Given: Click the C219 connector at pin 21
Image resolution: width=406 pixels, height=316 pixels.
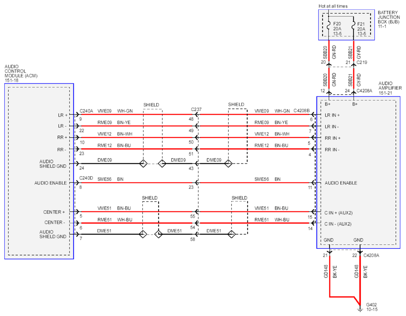Looking at the screenshot, I should [x=354, y=63].
